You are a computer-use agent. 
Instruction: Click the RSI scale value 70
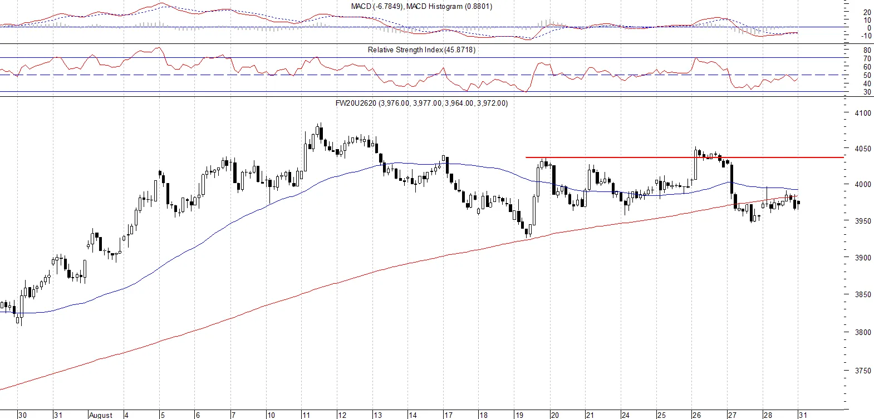pos(867,59)
